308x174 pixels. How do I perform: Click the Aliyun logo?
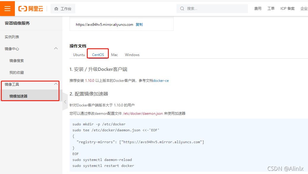point(31,9)
